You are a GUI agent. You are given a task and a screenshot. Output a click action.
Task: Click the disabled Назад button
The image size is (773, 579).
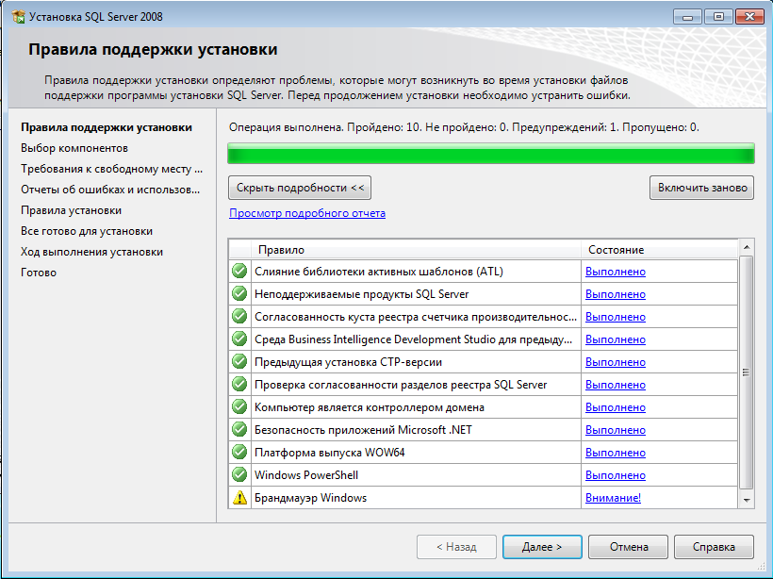(x=456, y=547)
